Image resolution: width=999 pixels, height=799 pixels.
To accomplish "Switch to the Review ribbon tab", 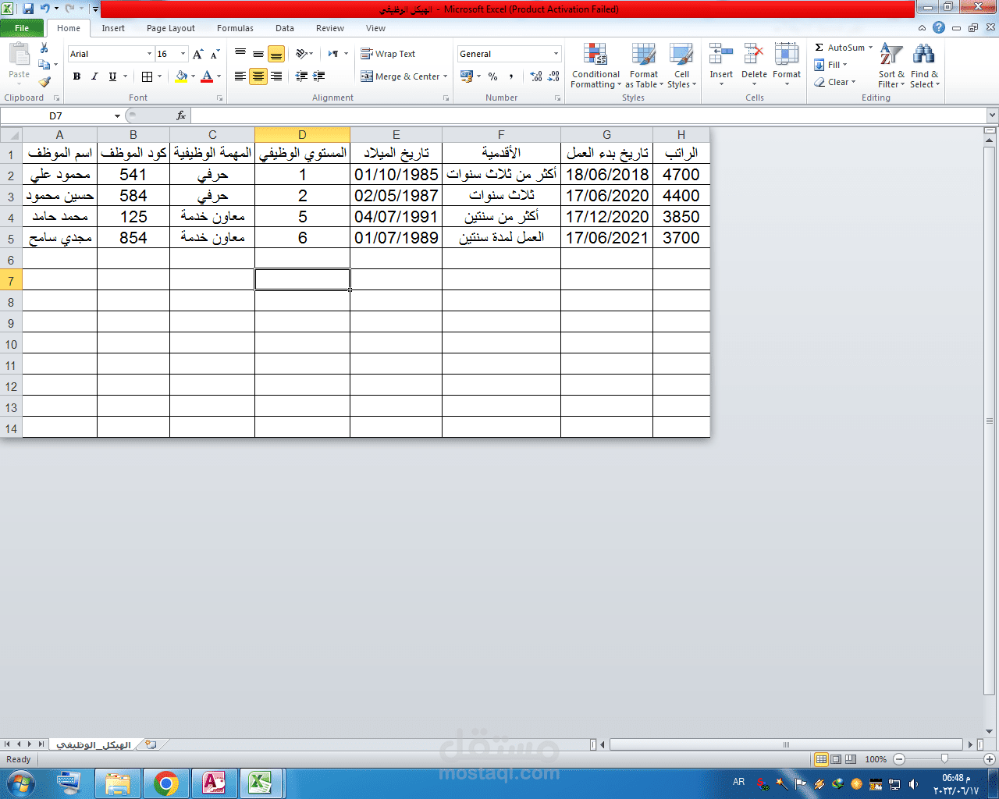I will pos(330,28).
